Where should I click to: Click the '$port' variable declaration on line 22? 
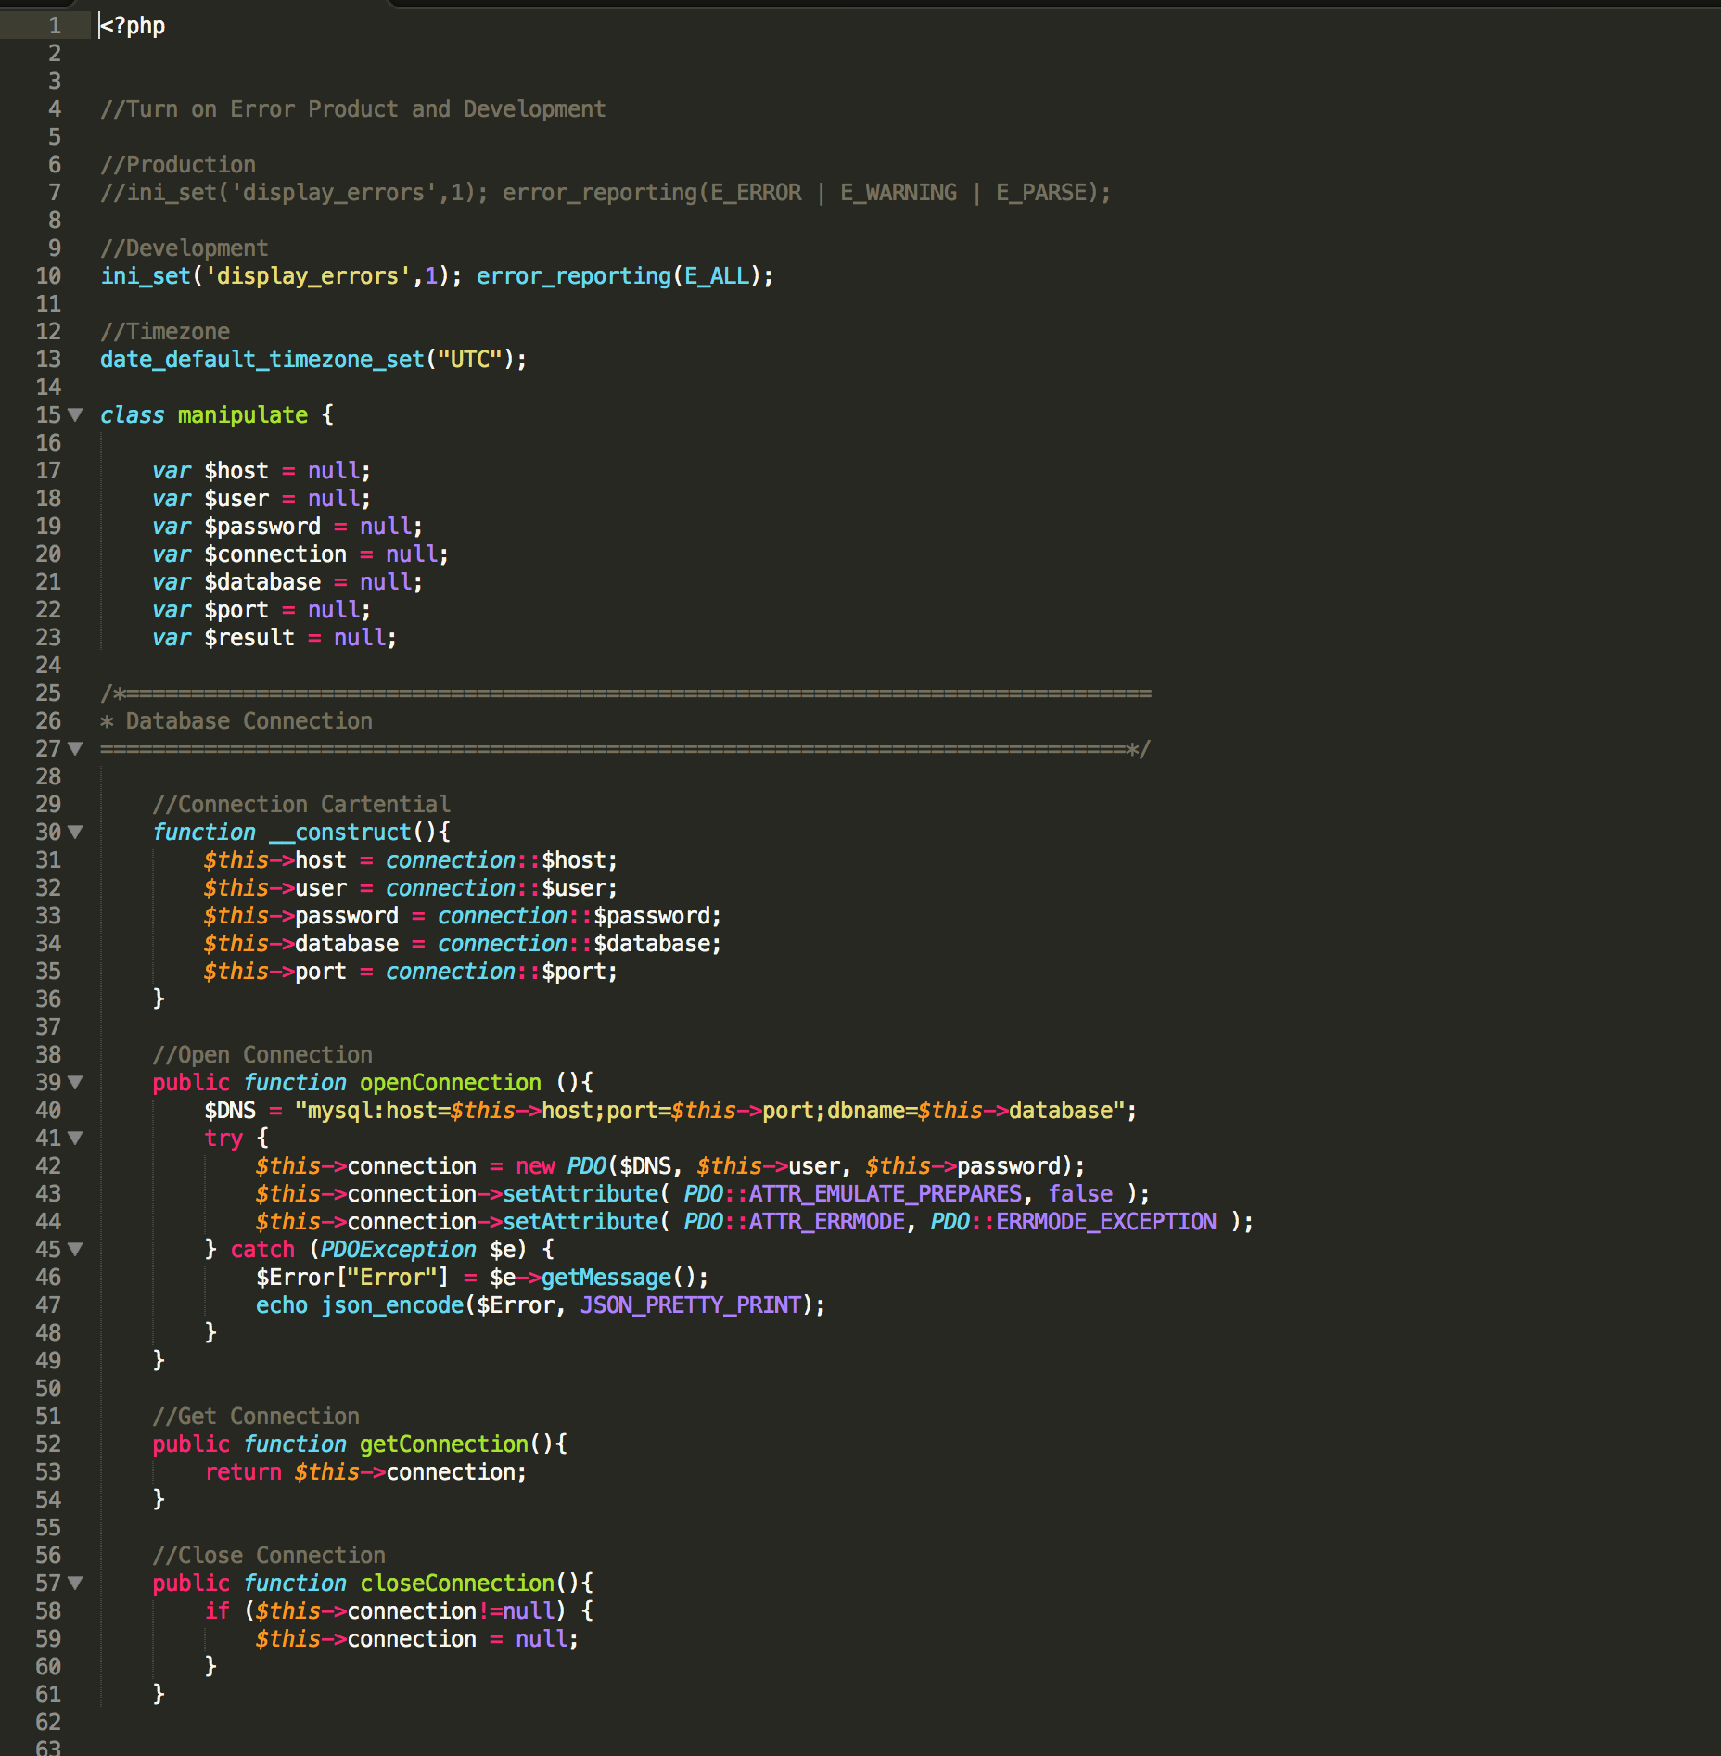click(x=236, y=610)
